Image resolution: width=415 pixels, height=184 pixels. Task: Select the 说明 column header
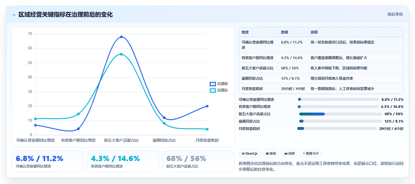click(314, 32)
